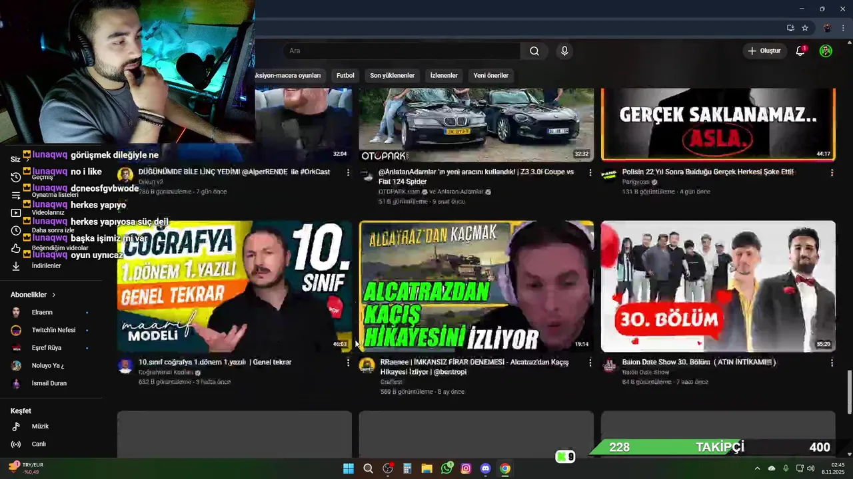Open more options for Balon Date Show video
The height and width of the screenshot is (479, 853).
click(832, 363)
